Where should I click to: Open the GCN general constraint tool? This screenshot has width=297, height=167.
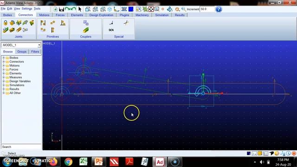[x=111, y=30]
